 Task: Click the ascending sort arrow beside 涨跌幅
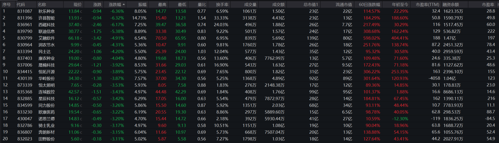pyautogui.click(x=124, y=4)
